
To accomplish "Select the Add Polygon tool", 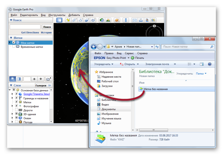I will [74, 20].
